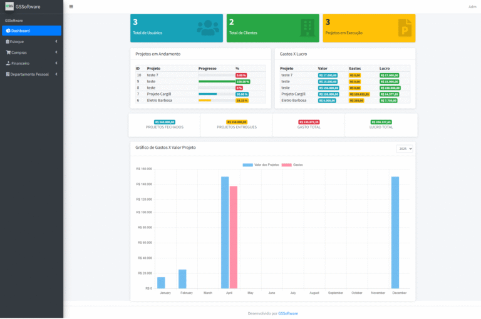The image size is (481, 319).
Task: Toggle the 'Gastos' legend series in chart
Action: [292, 165]
